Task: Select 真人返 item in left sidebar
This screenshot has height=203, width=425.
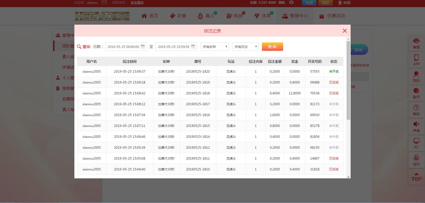Action: (68, 56)
